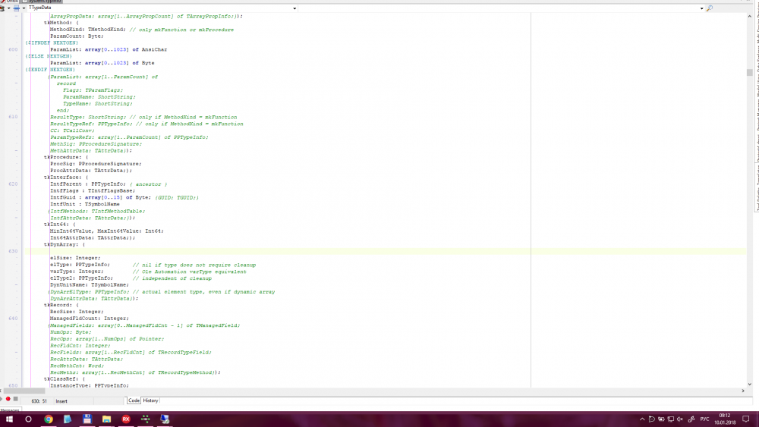Click the network monitor tray icon
This screenshot has width=759, height=427.
pyautogui.click(x=670, y=419)
